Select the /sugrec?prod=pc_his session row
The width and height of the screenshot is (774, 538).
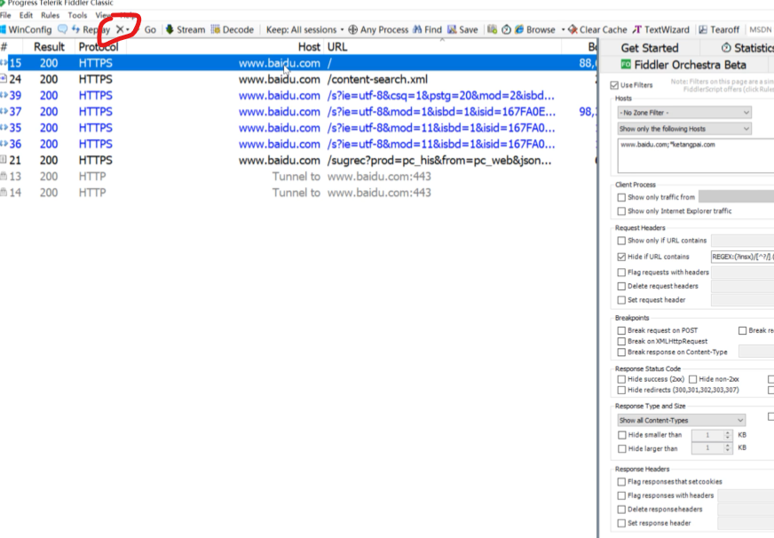pyautogui.click(x=298, y=160)
